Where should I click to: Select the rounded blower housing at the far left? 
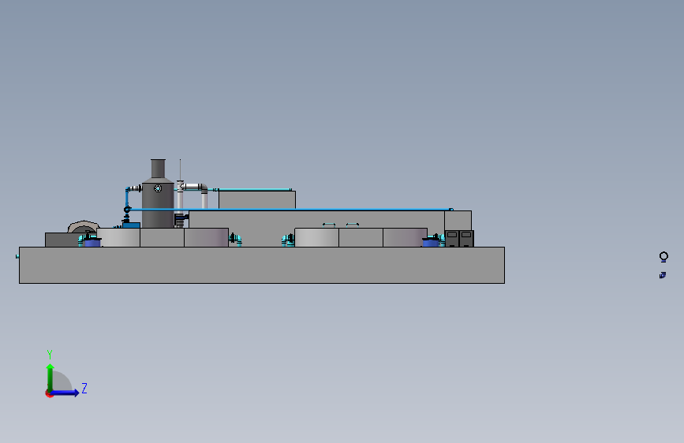[83, 227]
